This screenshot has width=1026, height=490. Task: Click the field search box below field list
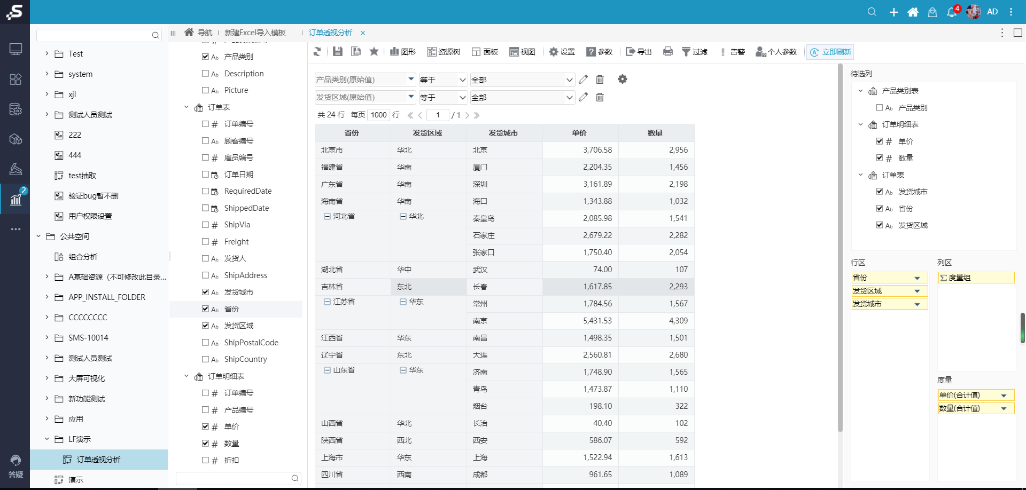[x=238, y=478]
